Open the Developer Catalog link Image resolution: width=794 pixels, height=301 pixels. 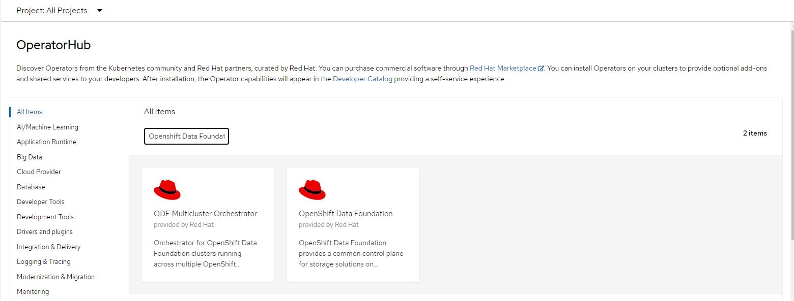click(x=362, y=79)
